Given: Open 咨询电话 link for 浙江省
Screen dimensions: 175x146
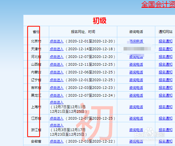Looking at the screenshot, I should click(x=136, y=130).
